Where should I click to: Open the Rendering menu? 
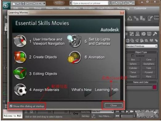click(x=123, y=8)
